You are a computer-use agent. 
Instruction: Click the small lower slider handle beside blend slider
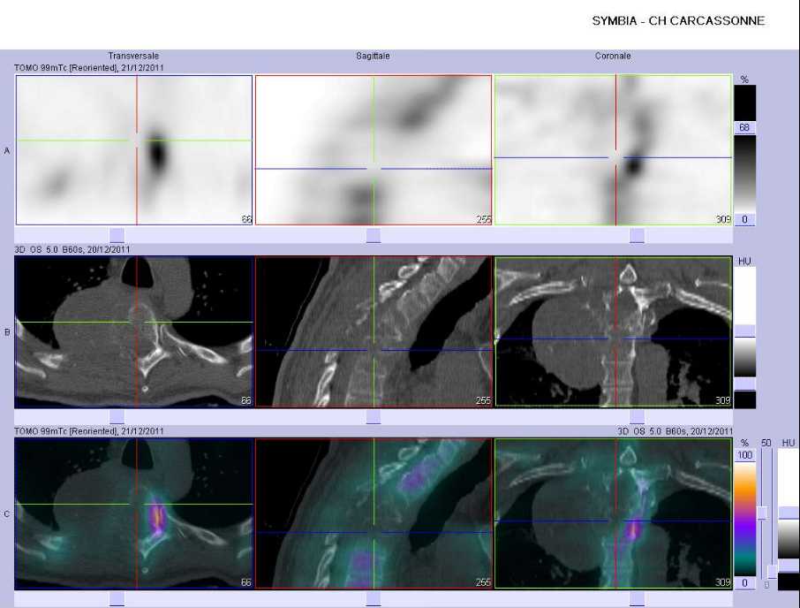(x=772, y=571)
